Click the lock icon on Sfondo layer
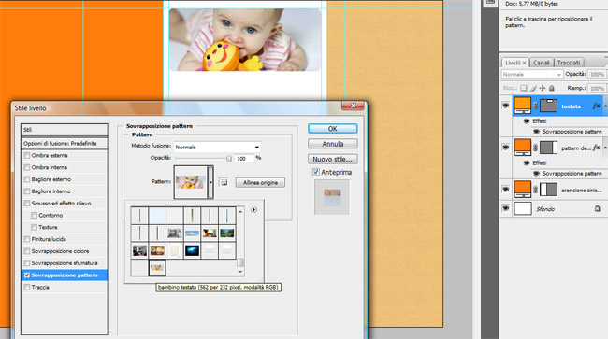 pos(597,208)
